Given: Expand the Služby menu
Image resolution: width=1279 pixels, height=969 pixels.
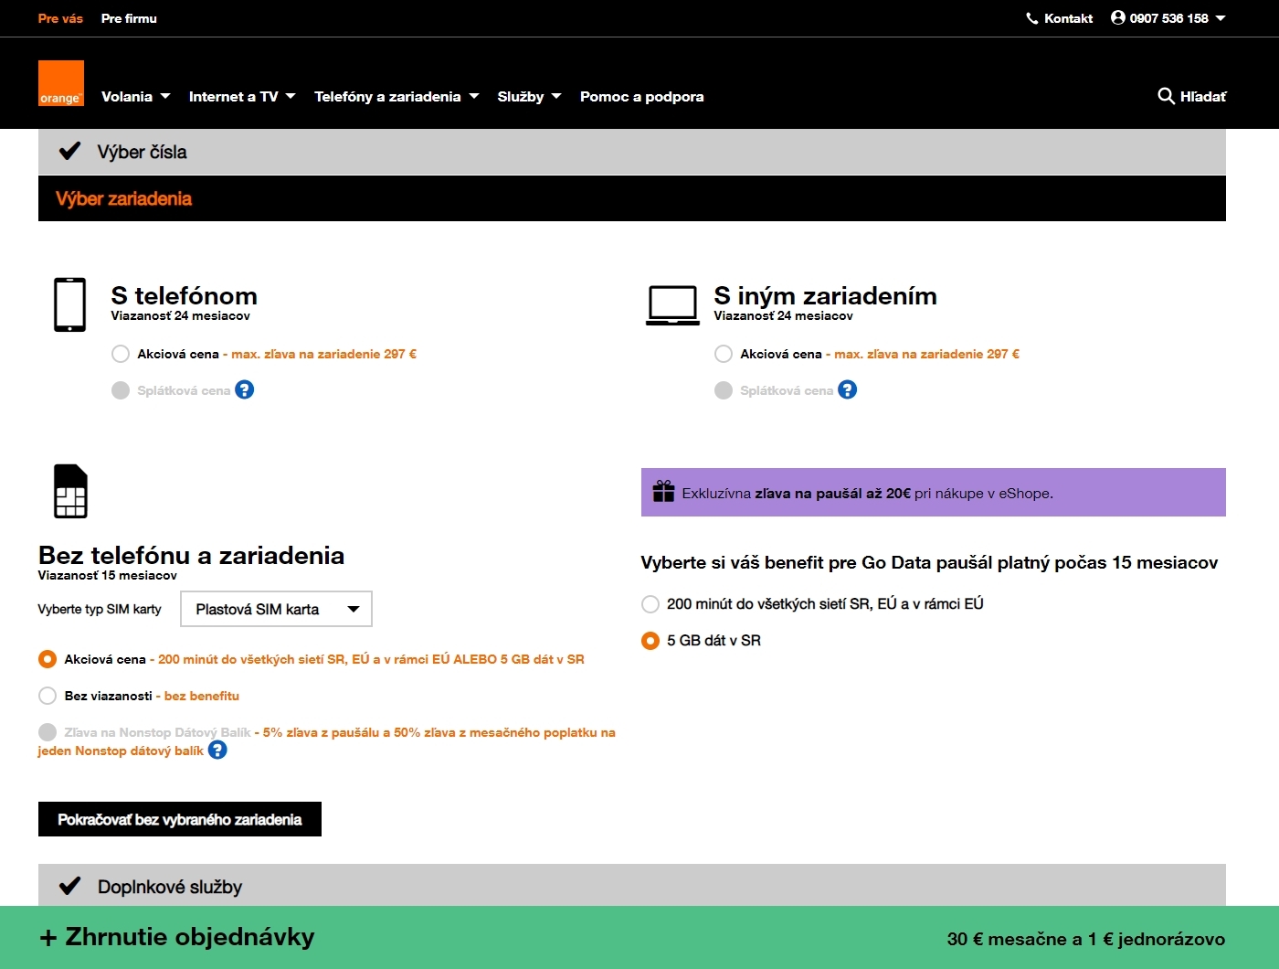Looking at the screenshot, I should pyautogui.click(x=529, y=96).
